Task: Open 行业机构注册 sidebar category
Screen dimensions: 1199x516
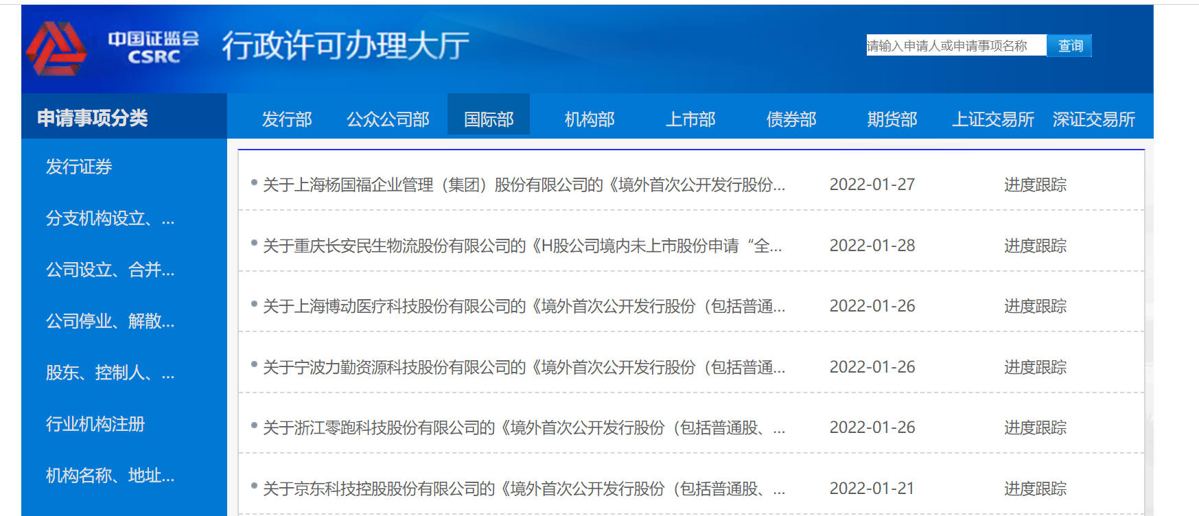Action: click(95, 424)
